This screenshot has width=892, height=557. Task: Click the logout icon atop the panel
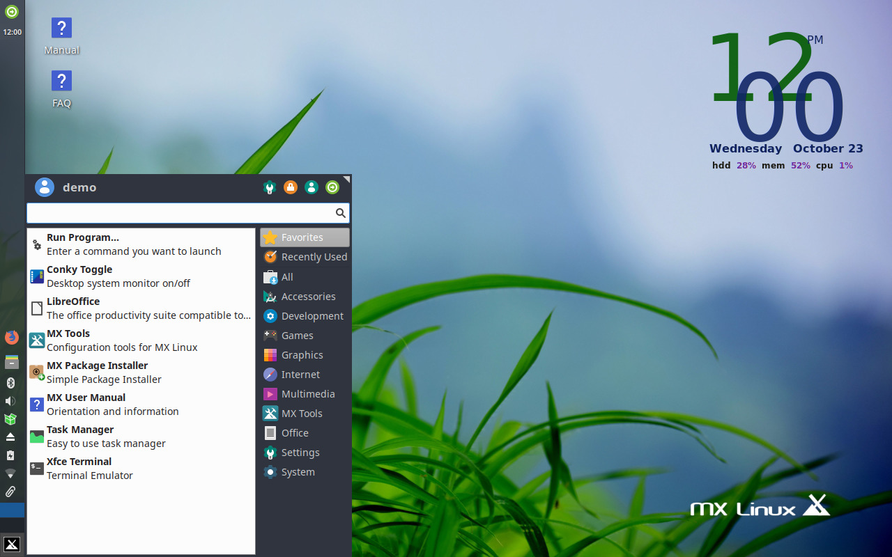(x=12, y=11)
